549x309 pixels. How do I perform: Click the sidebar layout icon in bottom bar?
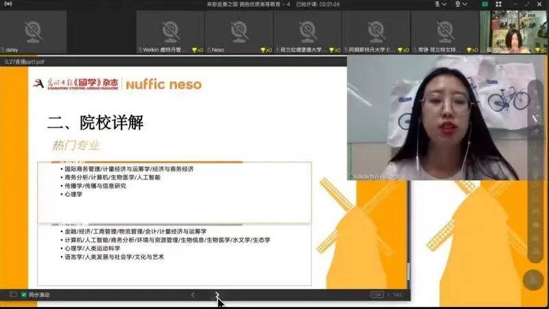[12, 295]
